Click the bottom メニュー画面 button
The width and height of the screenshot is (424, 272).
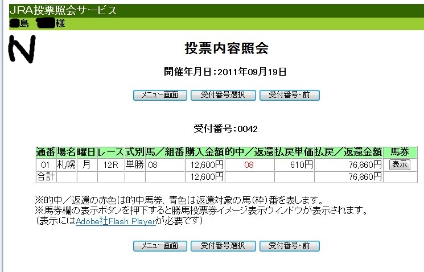point(160,246)
